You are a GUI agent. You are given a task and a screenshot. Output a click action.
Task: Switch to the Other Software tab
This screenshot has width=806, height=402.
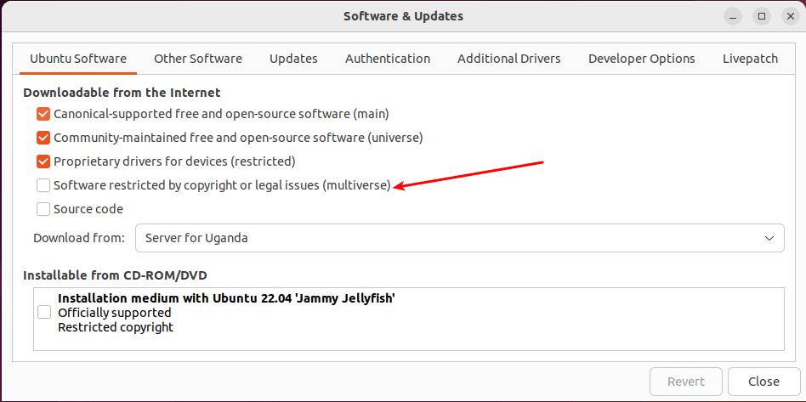[x=198, y=59]
